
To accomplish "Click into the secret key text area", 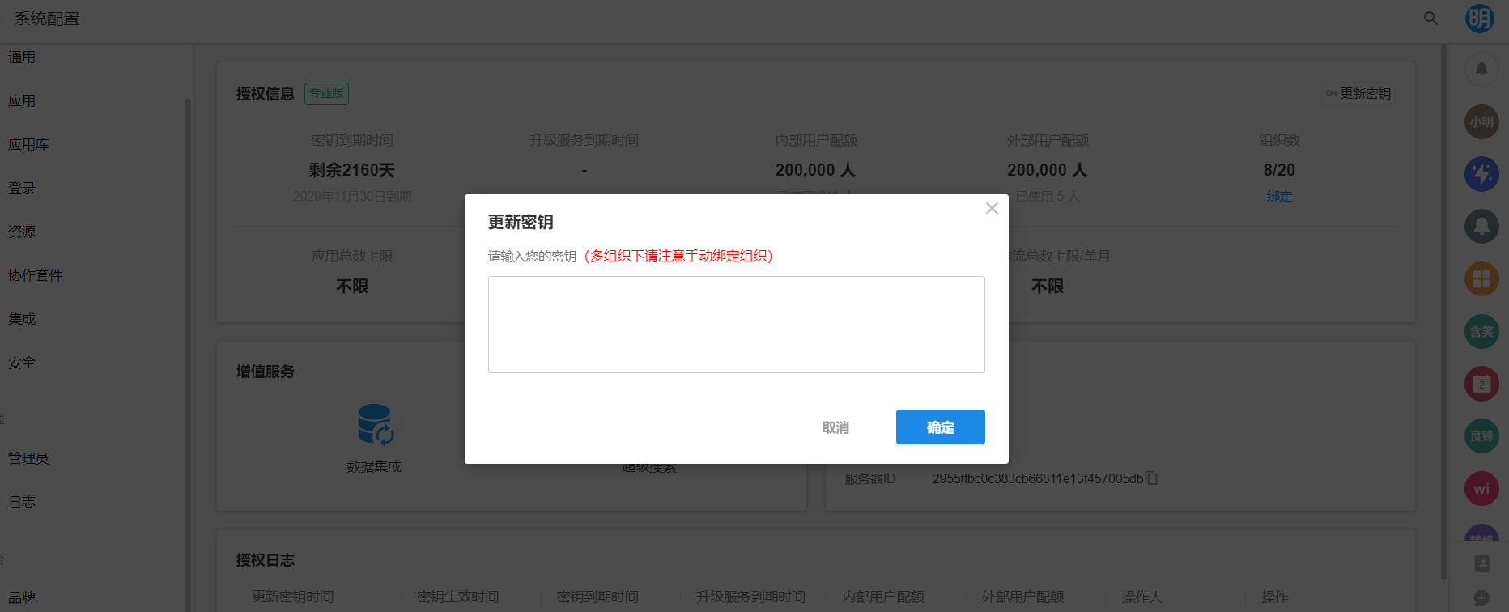I will coord(737,325).
